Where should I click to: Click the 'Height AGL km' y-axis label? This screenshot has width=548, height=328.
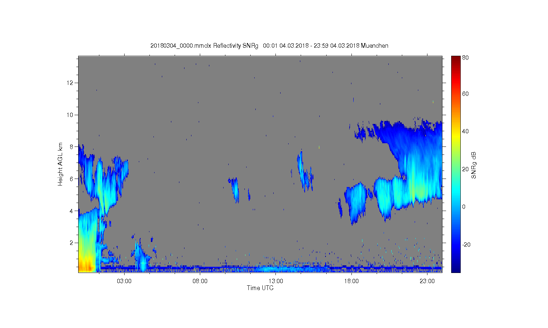60,164
